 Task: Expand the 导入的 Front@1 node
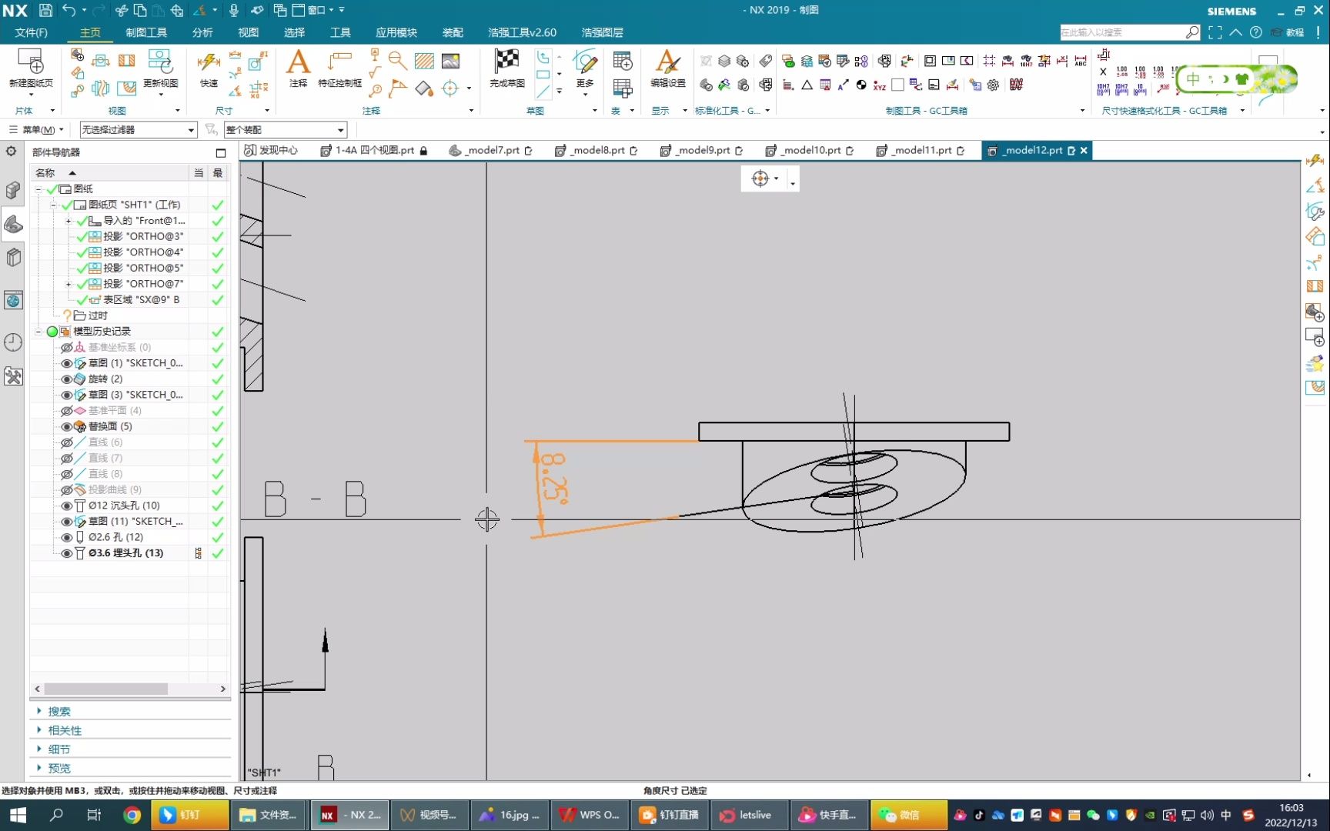(68, 221)
